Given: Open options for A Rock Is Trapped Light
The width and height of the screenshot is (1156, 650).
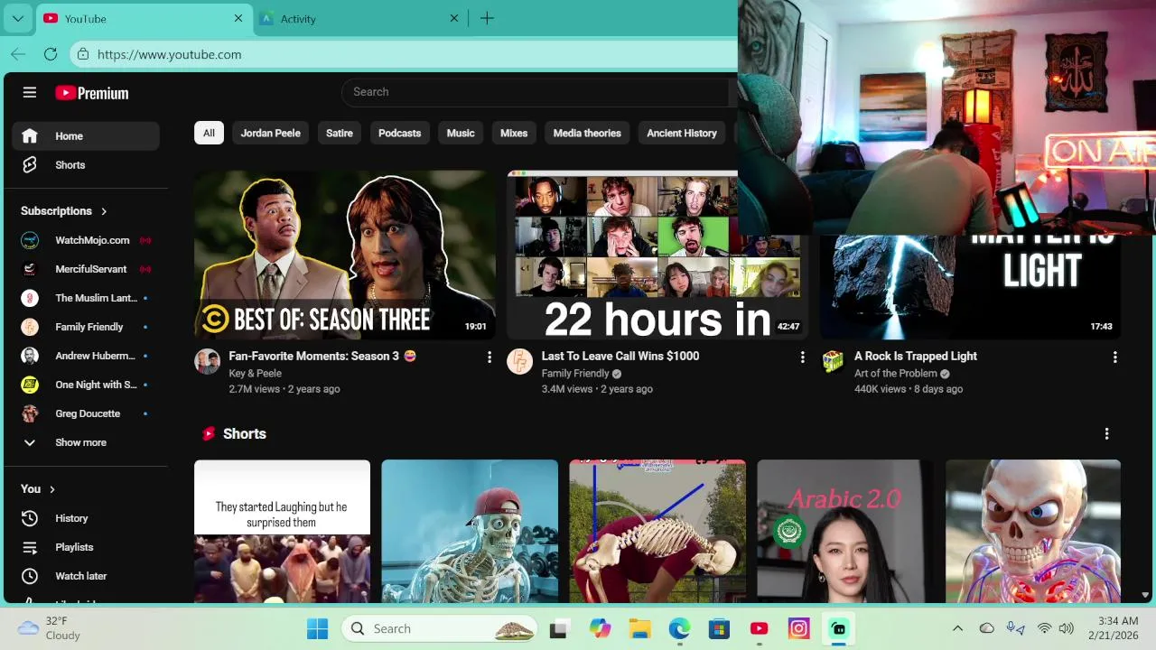Looking at the screenshot, I should coord(1114,357).
